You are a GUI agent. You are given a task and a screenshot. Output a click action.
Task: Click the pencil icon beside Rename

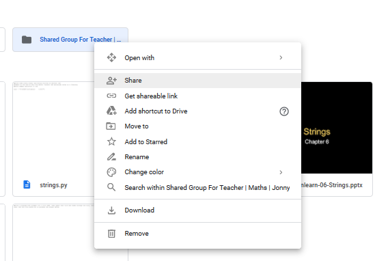pos(111,157)
